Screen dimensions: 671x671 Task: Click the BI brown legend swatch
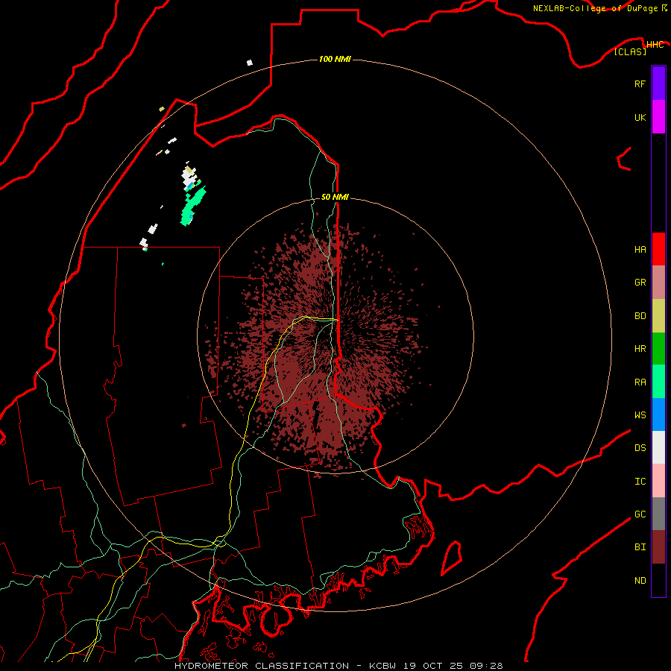coord(658,547)
